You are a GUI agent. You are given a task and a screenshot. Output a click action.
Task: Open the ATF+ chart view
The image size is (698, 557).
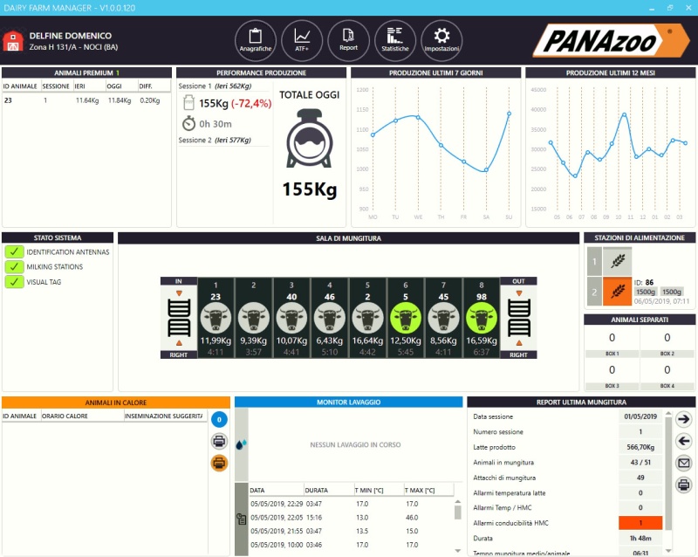pos(302,40)
